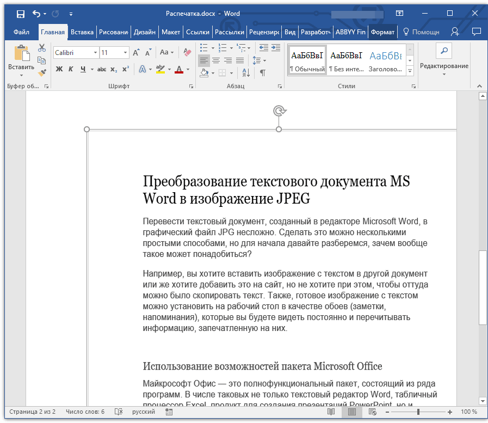The width and height of the screenshot is (488, 423).
Task: Toggle underline (Ч) formatting
Action: [x=83, y=69]
